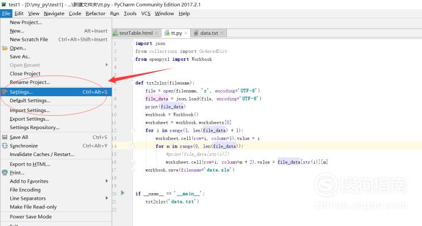
Task: Click the 'data.xls' string in code
Action: click(x=220, y=170)
